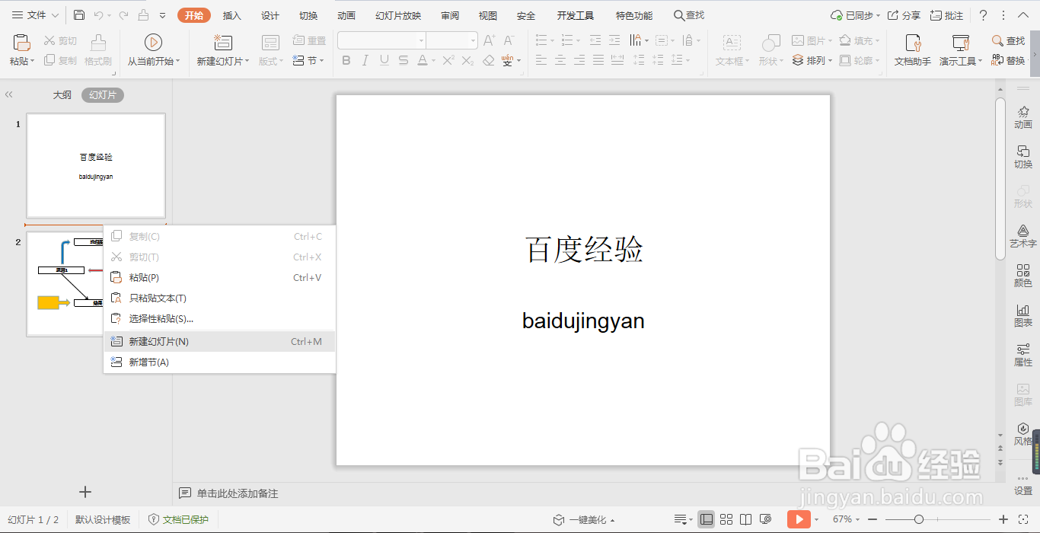Collapse the slide panel double chevron
1040x533 pixels.
[x=9, y=95]
